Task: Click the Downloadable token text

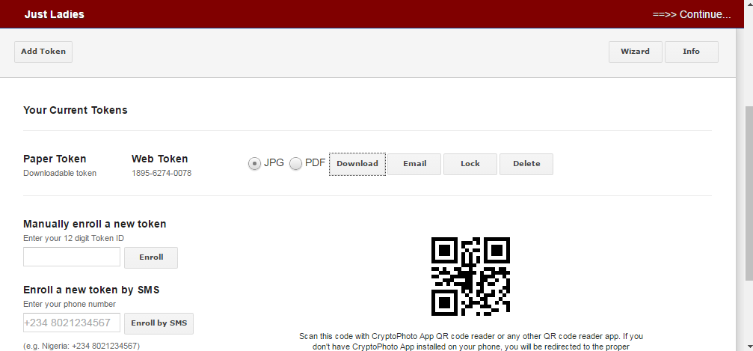Action: click(x=60, y=173)
